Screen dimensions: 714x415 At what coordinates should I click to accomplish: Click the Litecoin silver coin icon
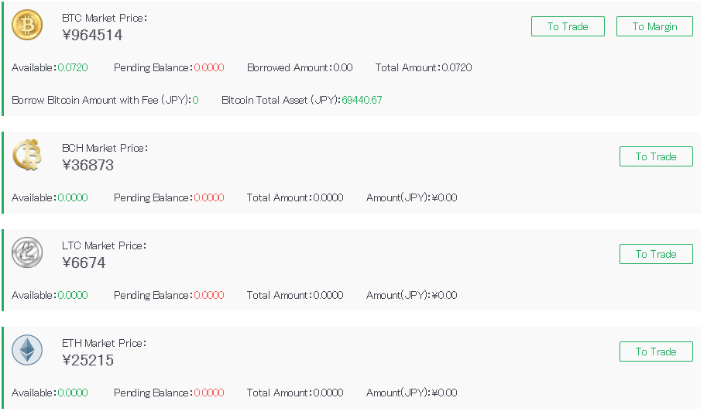point(27,252)
